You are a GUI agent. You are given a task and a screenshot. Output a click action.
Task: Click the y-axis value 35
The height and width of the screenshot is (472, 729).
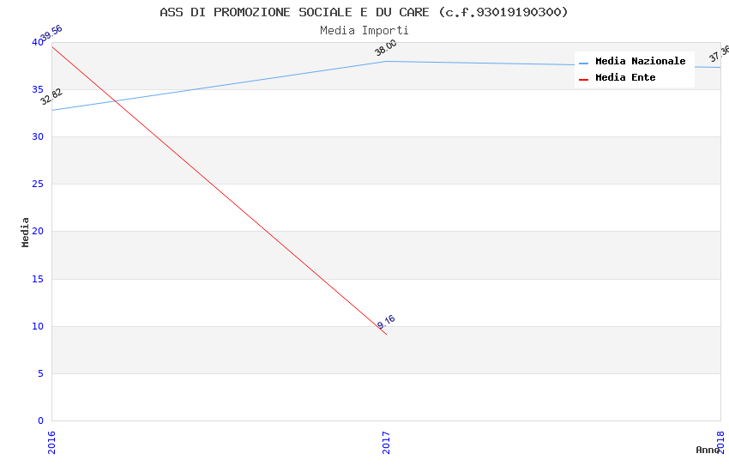tap(38, 89)
